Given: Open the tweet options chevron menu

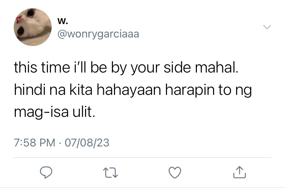Looking at the screenshot, I should (x=267, y=27).
